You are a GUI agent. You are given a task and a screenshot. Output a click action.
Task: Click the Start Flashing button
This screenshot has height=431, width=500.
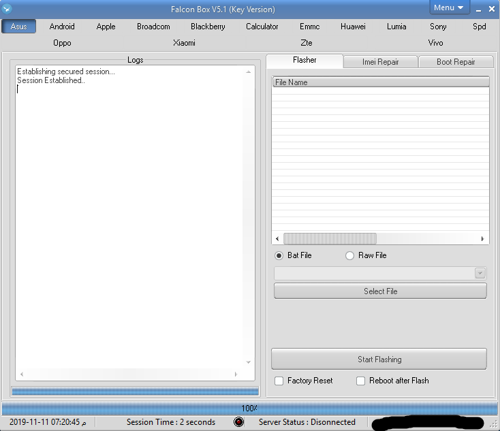coord(379,360)
